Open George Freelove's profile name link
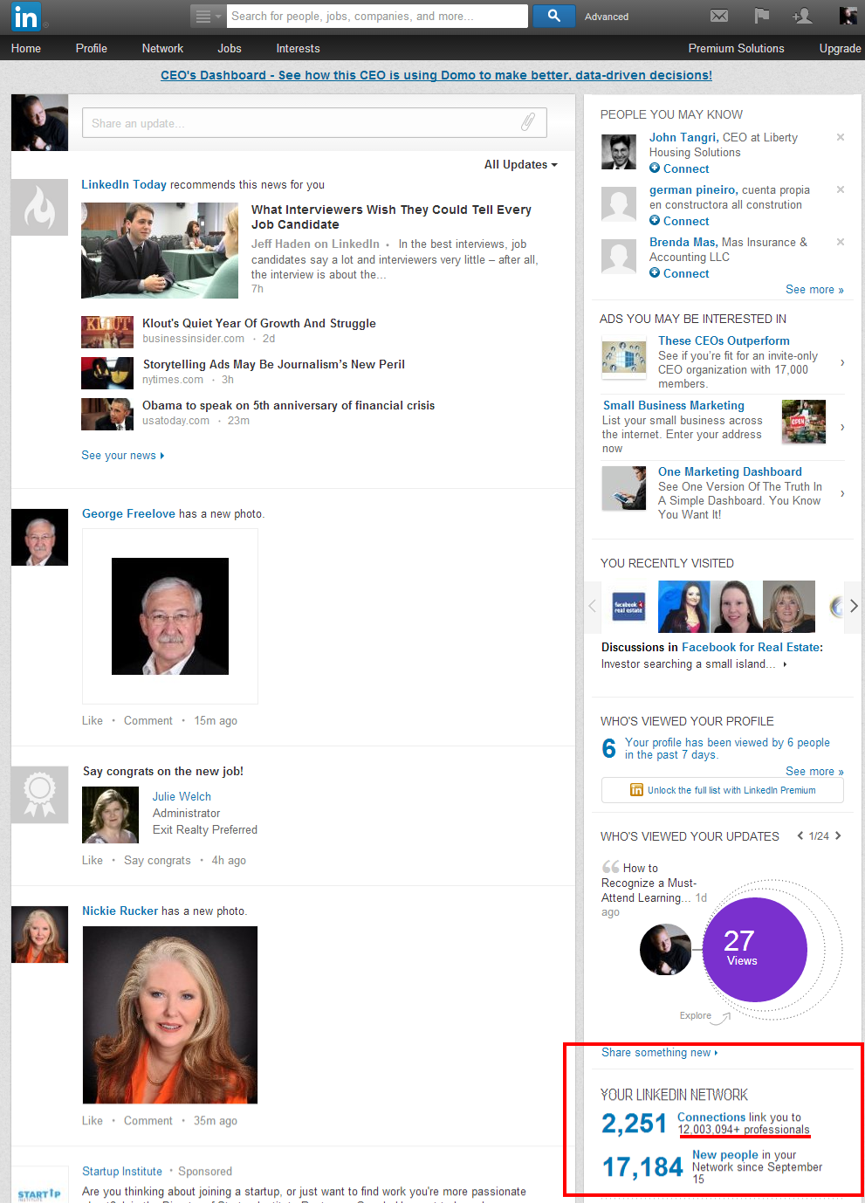This screenshot has width=865, height=1203. [128, 513]
